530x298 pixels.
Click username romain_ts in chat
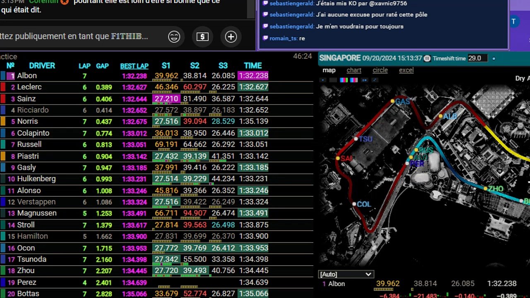[x=283, y=38]
